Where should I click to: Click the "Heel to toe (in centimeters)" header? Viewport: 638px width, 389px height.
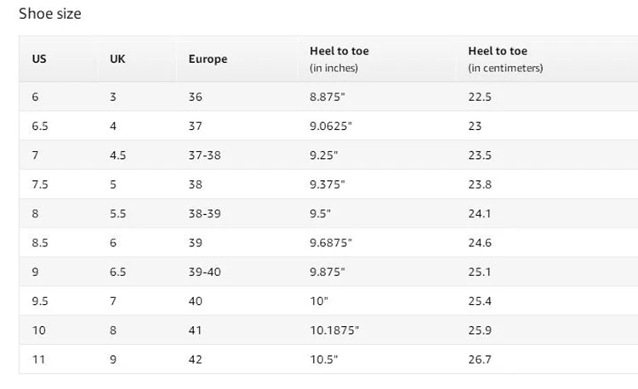click(505, 59)
